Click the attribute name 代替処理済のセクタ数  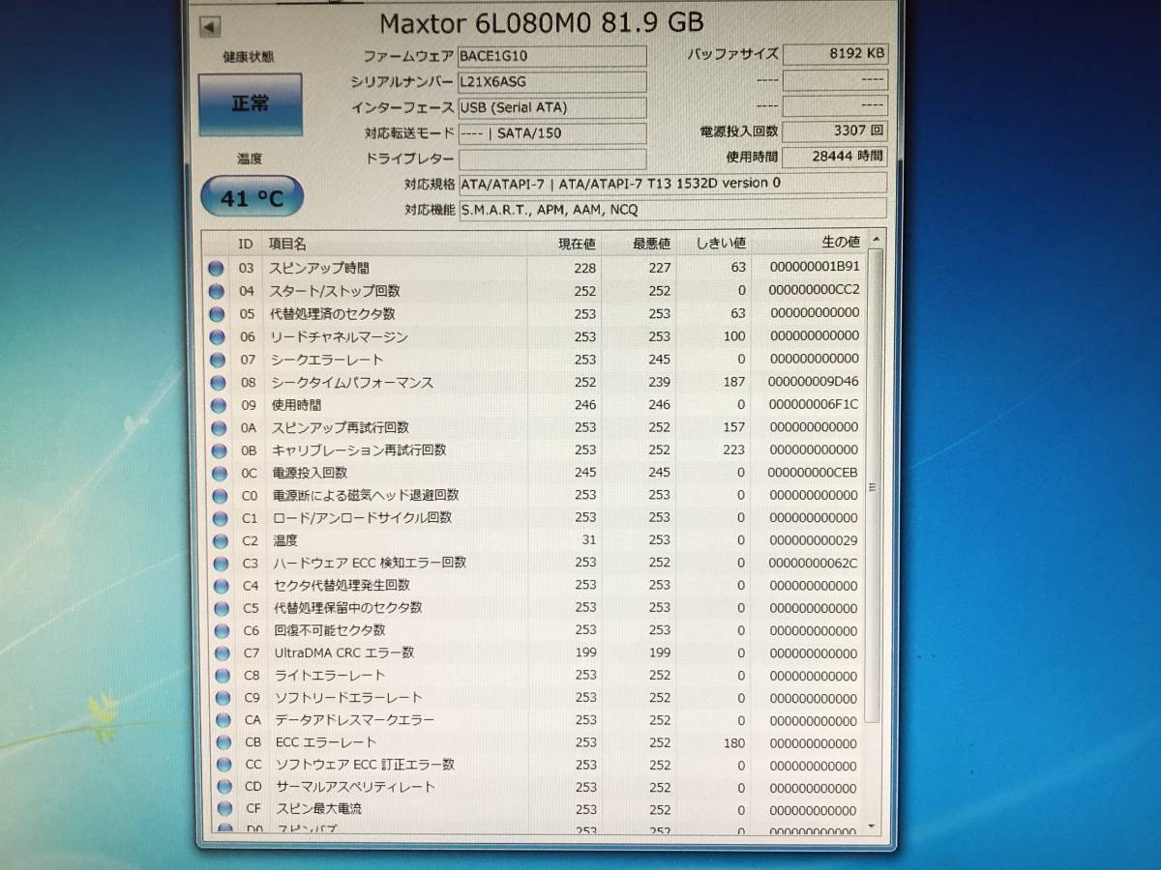click(333, 313)
